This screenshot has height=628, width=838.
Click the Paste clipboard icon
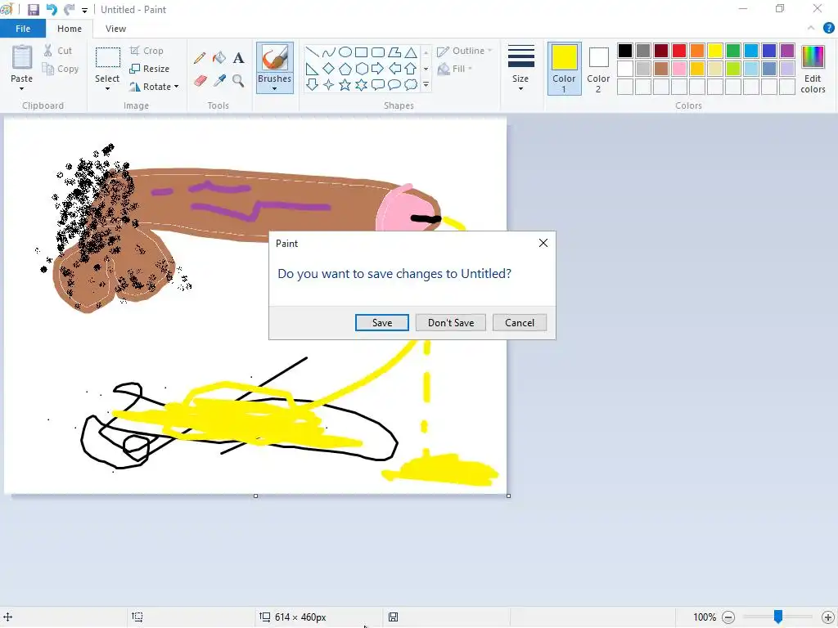(22, 57)
